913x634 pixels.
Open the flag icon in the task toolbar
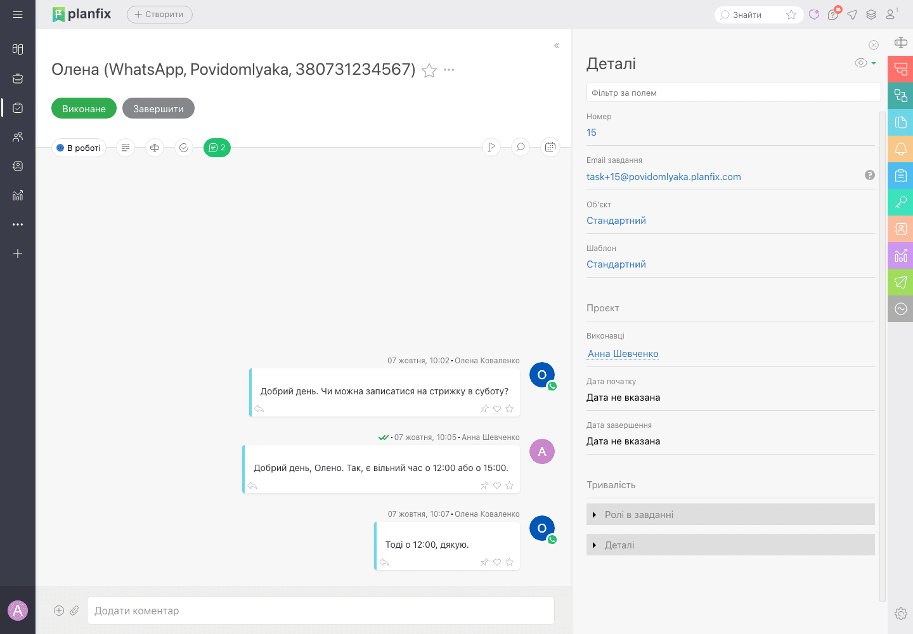[491, 148]
